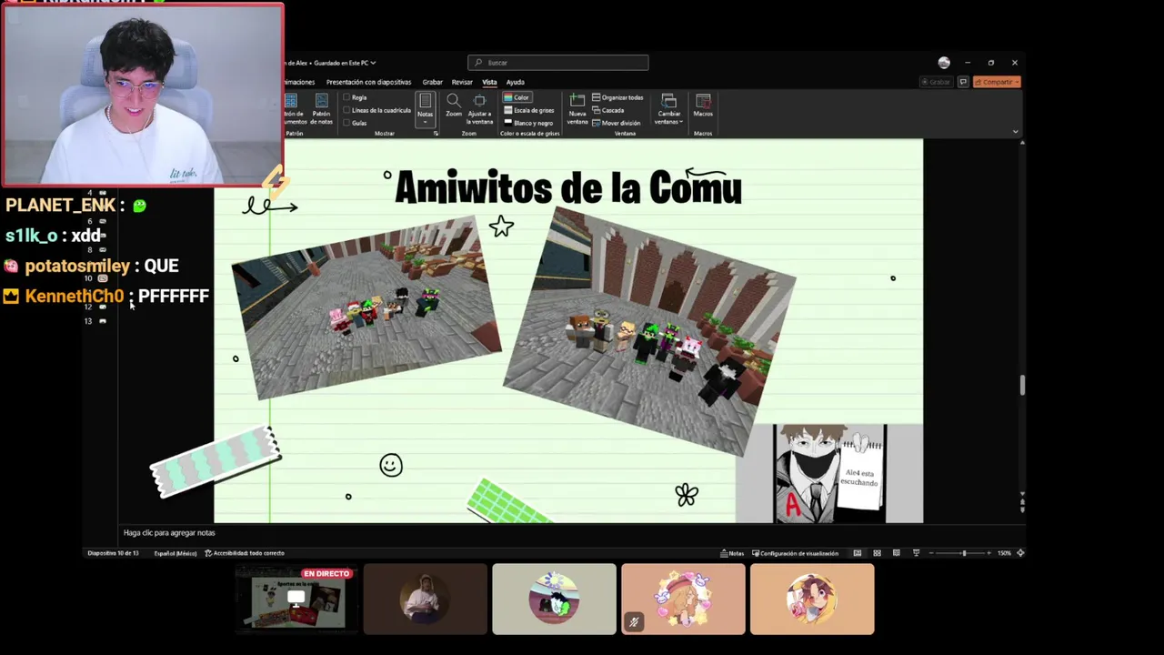Click the manga character image on slide
Image resolution: width=1164 pixels, height=655 pixels.
829,474
